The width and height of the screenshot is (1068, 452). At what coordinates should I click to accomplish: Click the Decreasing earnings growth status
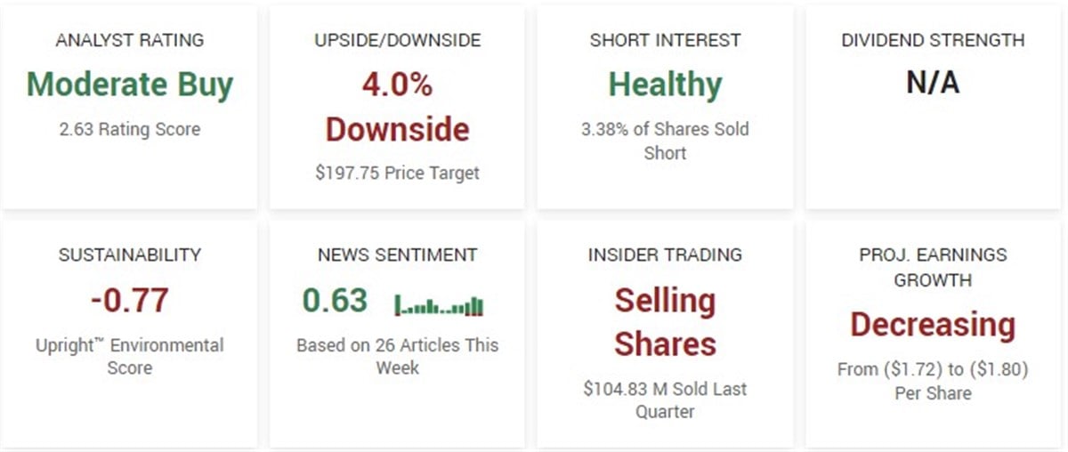tap(933, 325)
